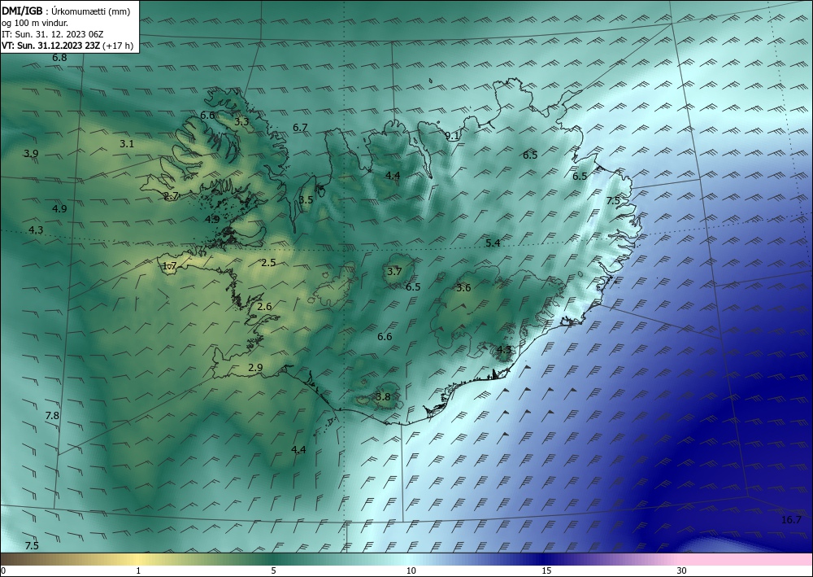Click the 5 label on the color scale
This screenshot has height=577, width=813.
273,570
